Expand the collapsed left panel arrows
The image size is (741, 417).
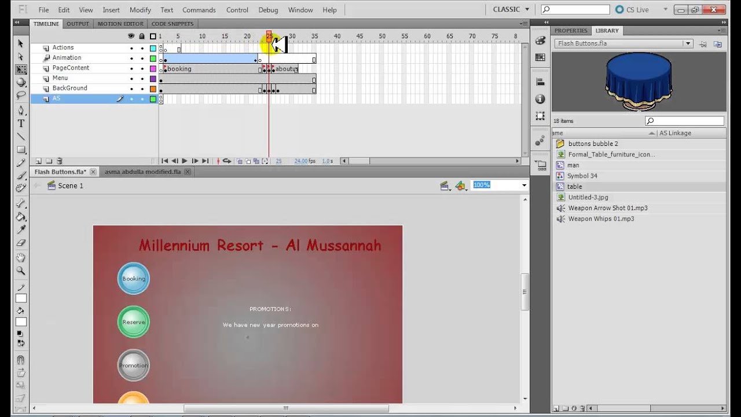[18, 23]
